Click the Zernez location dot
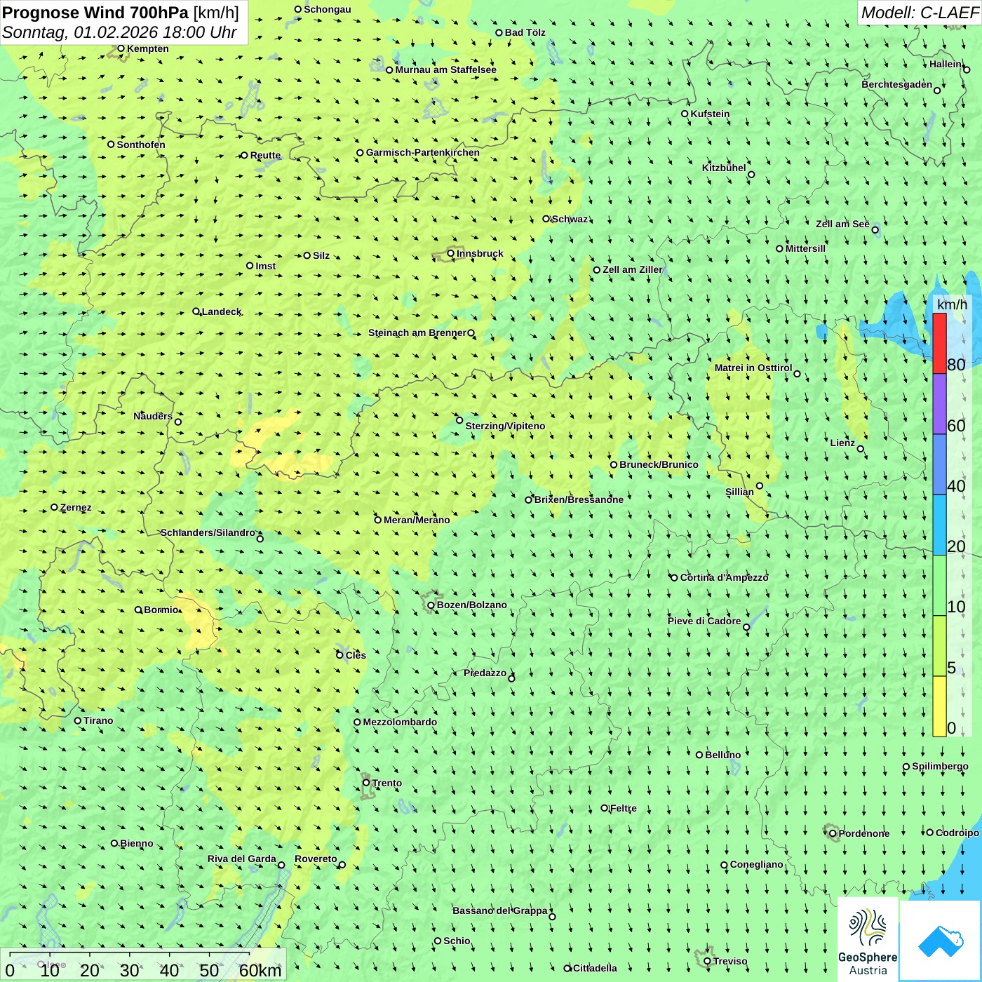This screenshot has width=982, height=982. (54, 507)
